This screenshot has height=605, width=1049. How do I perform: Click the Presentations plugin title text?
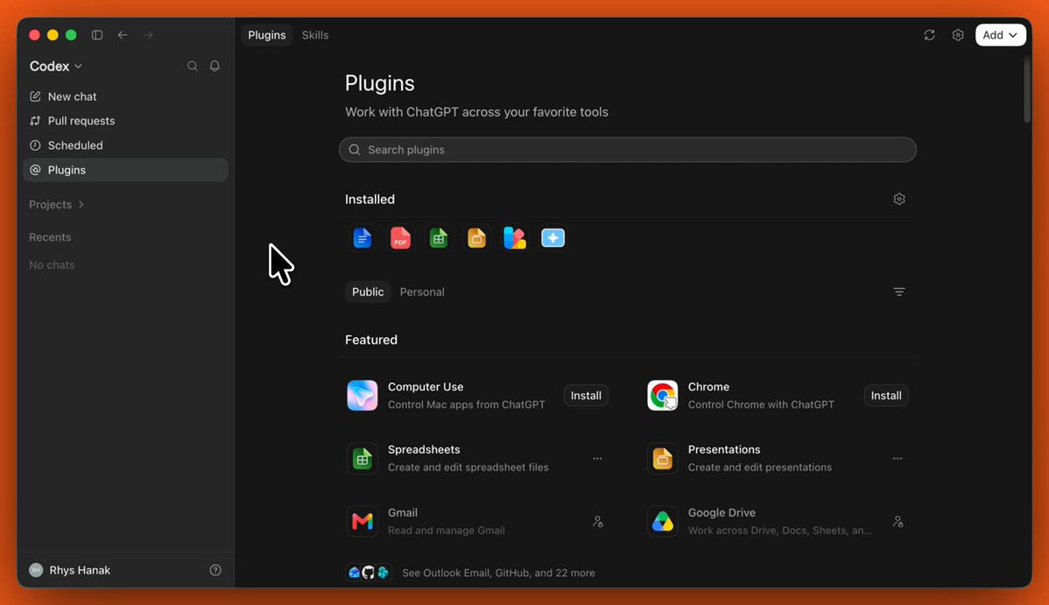(724, 450)
